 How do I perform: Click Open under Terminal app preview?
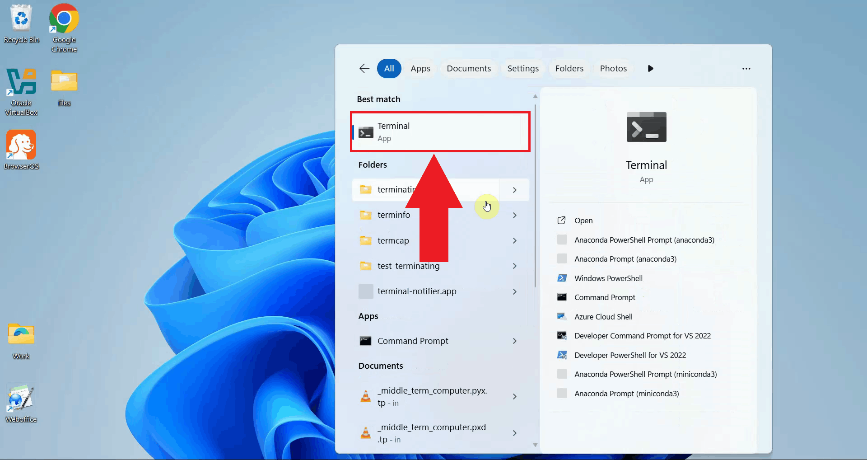click(x=583, y=221)
